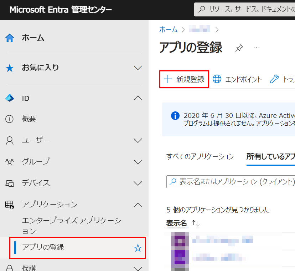295x271 pixels.
Task: Open the second application purple thumbnail
Action: pos(180,257)
